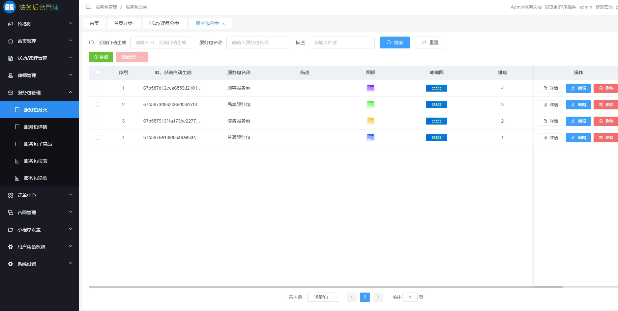Screen dimensions: 618x311
Task: Click the 轮播图 menu icon
Action: pyautogui.click(x=11, y=24)
